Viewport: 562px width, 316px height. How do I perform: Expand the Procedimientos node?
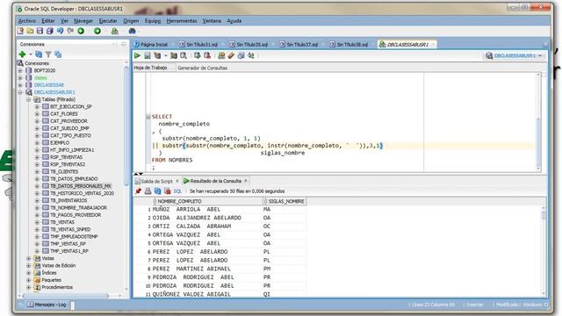[x=28, y=287]
